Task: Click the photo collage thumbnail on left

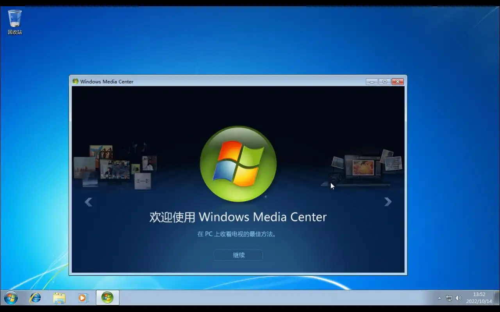Action: (116, 167)
